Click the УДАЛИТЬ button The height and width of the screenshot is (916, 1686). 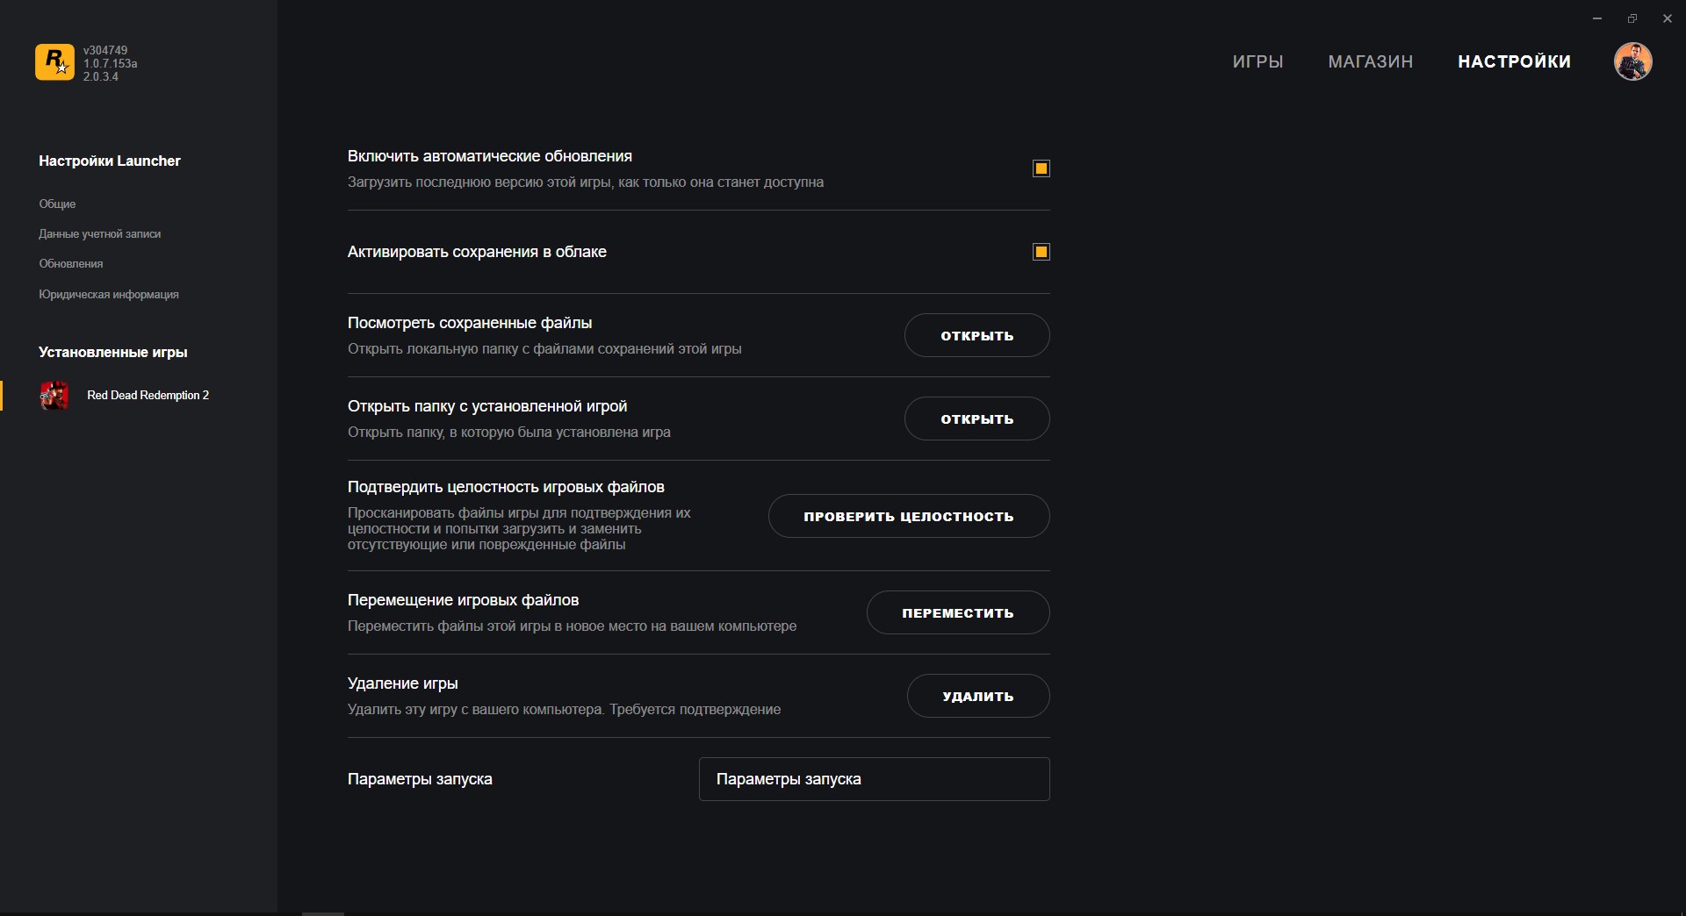977,696
